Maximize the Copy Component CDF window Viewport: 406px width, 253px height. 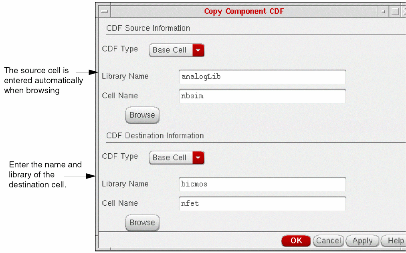click(394, 12)
